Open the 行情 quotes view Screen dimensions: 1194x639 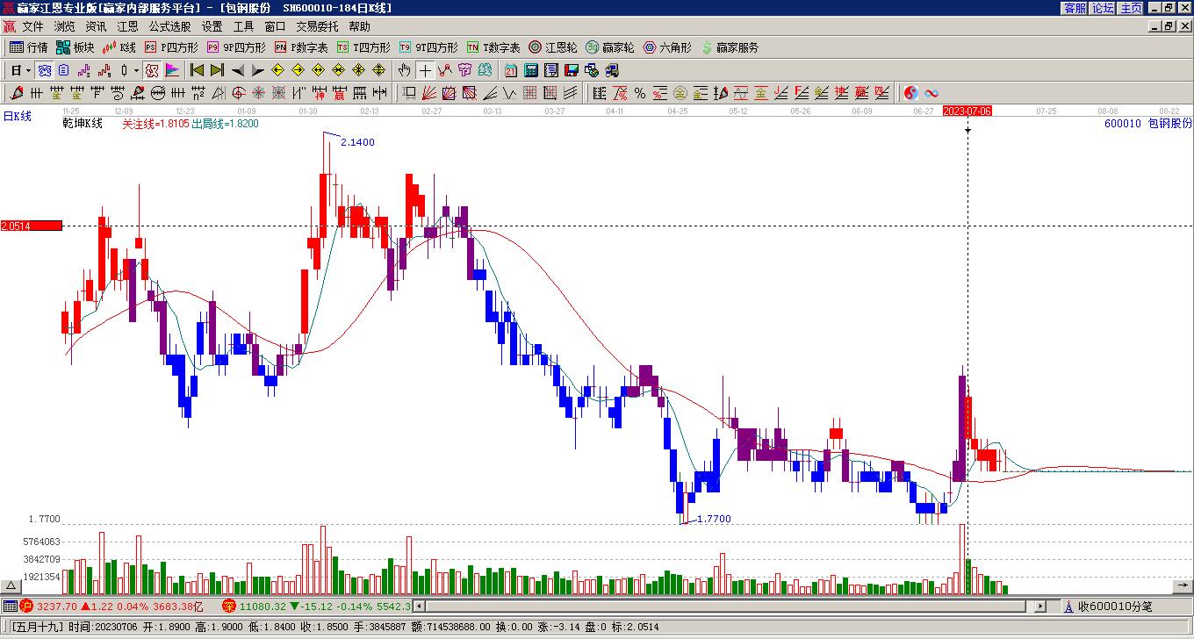tap(28, 47)
